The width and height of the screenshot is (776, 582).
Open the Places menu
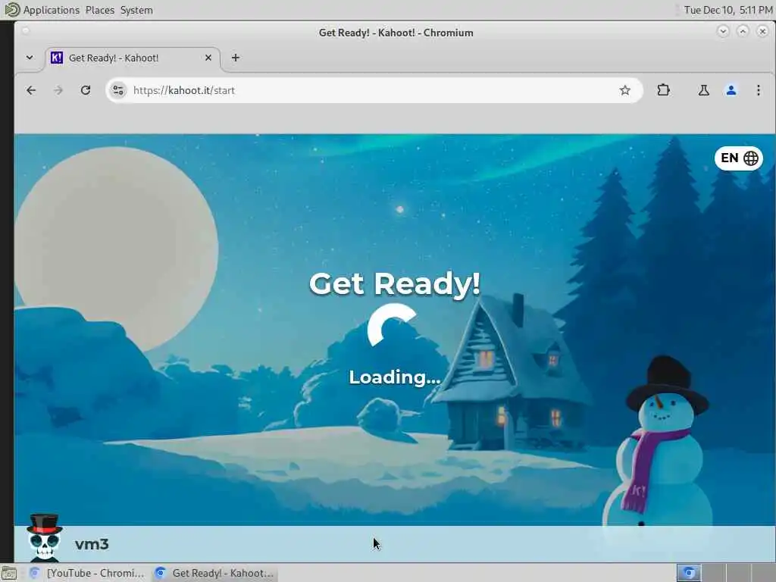pos(99,10)
